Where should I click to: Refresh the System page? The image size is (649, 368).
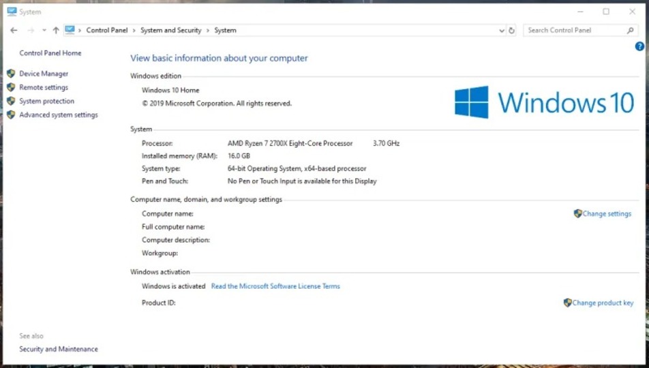(511, 30)
